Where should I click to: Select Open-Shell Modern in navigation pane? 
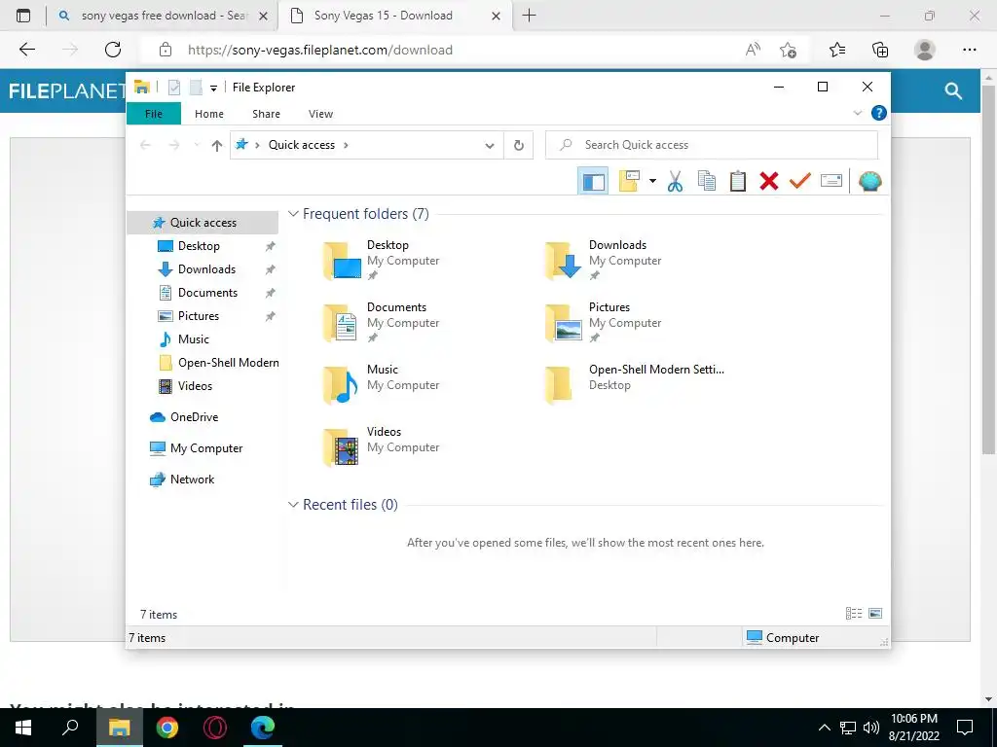tap(228, 363)
